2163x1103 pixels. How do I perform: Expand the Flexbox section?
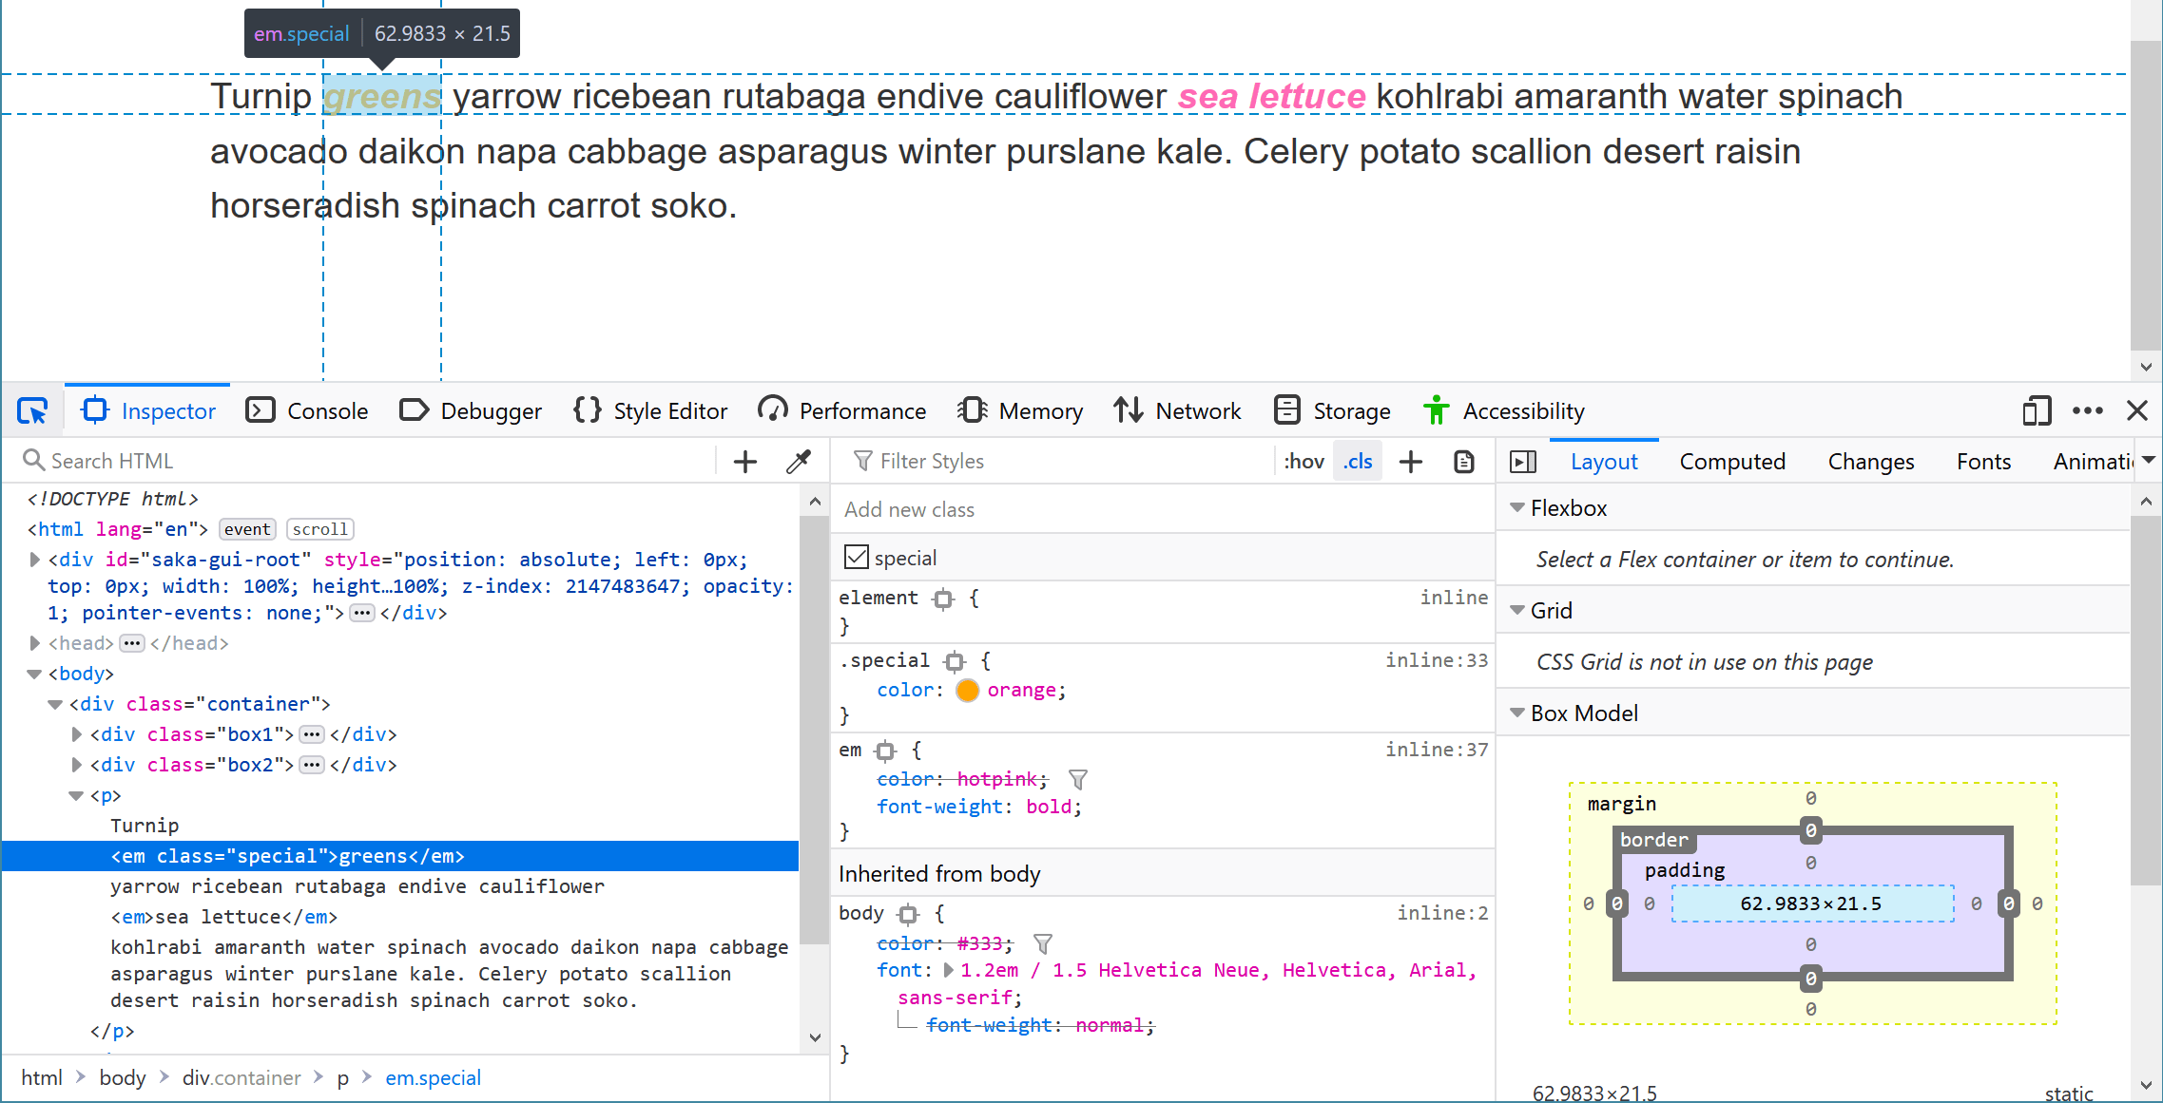[1520, 508]
